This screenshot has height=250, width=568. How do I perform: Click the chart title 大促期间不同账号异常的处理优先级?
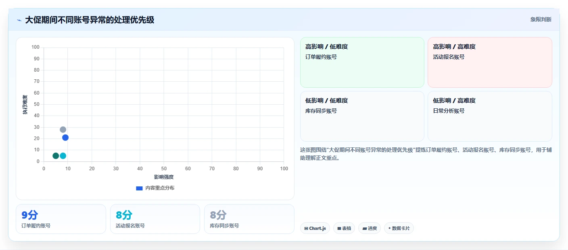[90, 20]
